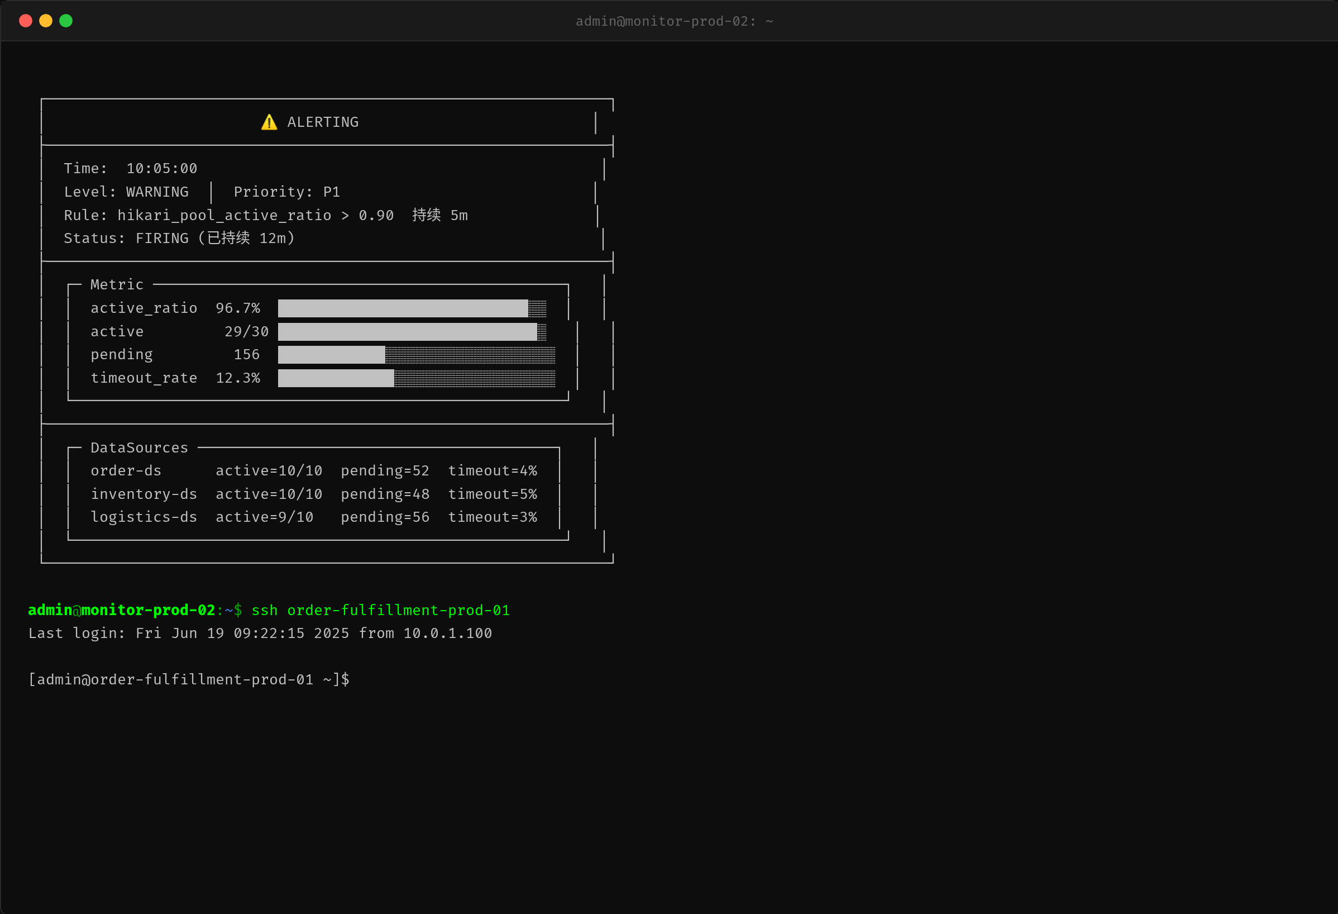Click the timeout_rate 12.3% value
The image size is (1338, 914).
point(238,378)
